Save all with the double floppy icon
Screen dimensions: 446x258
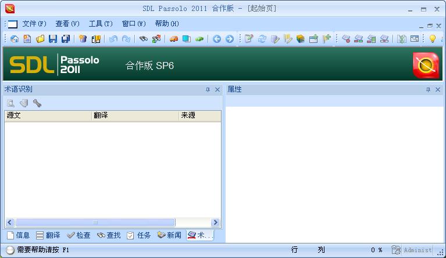[x=66, y=39]
